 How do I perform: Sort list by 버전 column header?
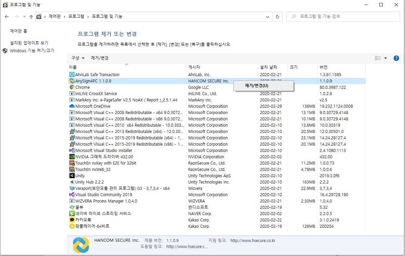(x=341, y=67)
